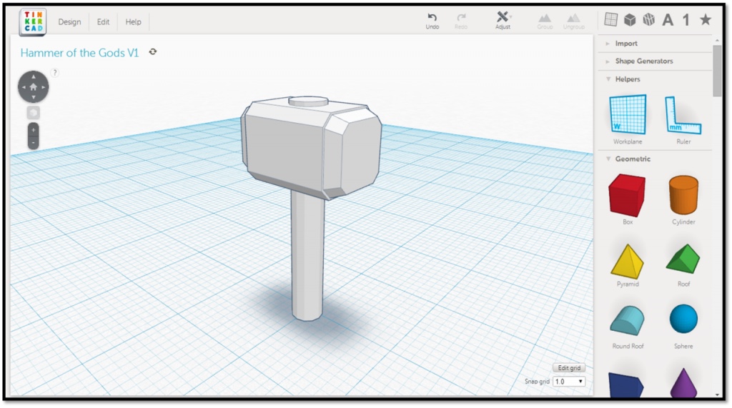
Task: Click the design title Hammer of the Gods V1
Action: click(80, 53)
